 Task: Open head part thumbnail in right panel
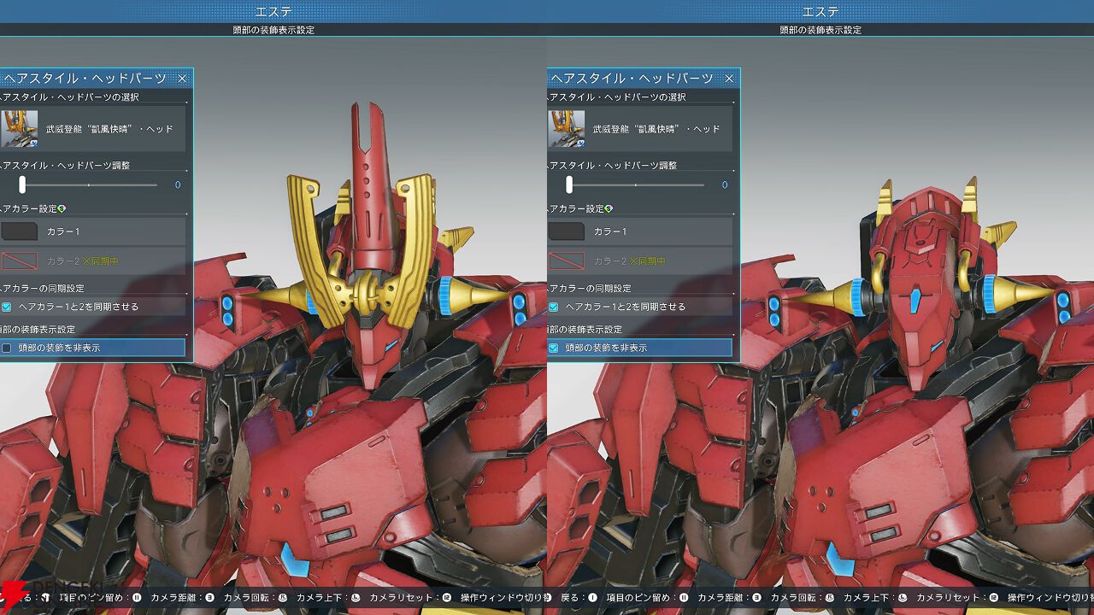(566, 129)
